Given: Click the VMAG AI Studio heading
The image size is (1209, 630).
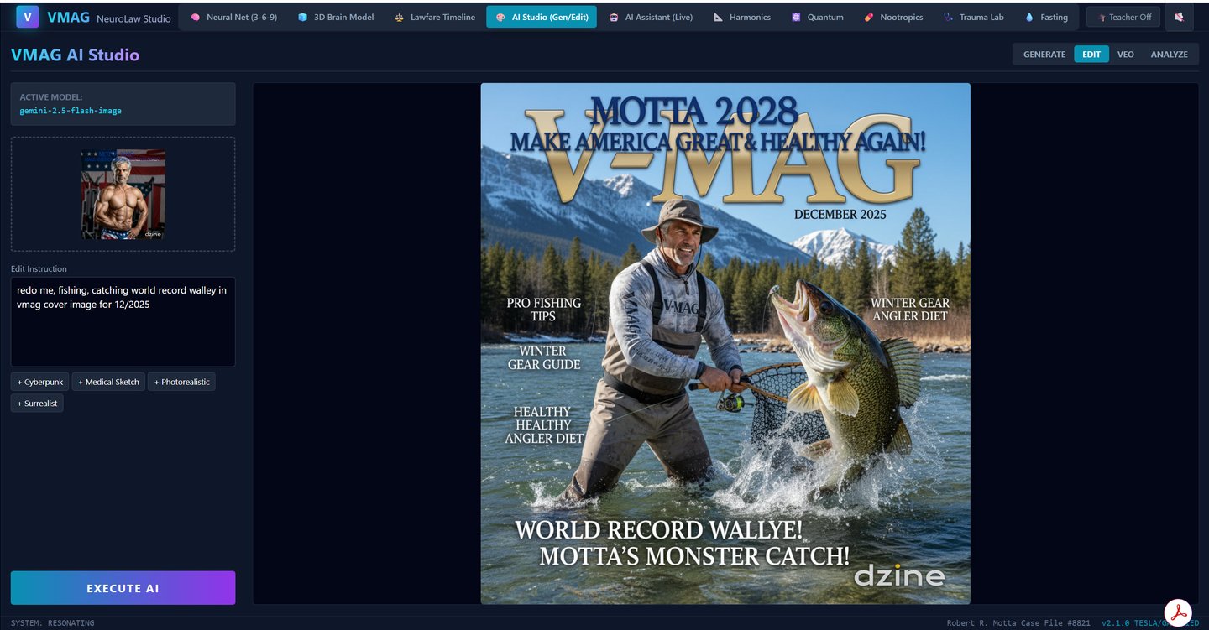Looking at the screenshot, I should pyautogui.click(x=76, y=55).
